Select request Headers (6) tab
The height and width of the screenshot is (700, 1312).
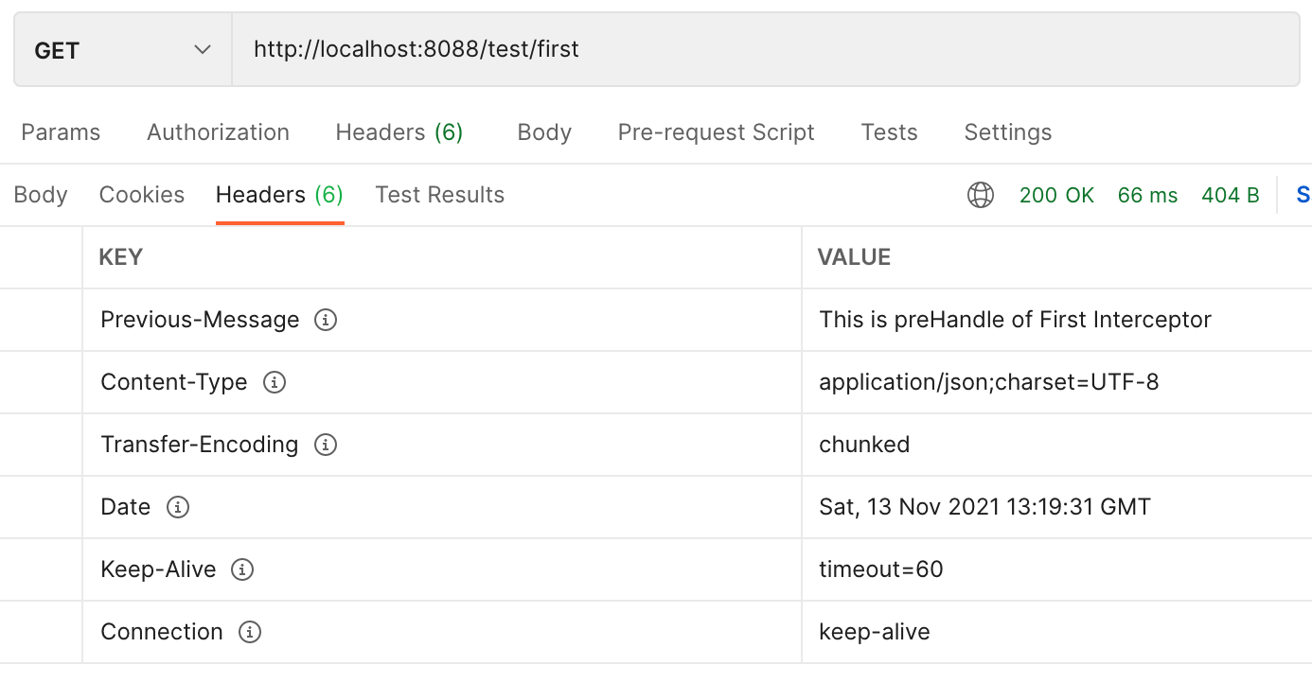[399, 132]
